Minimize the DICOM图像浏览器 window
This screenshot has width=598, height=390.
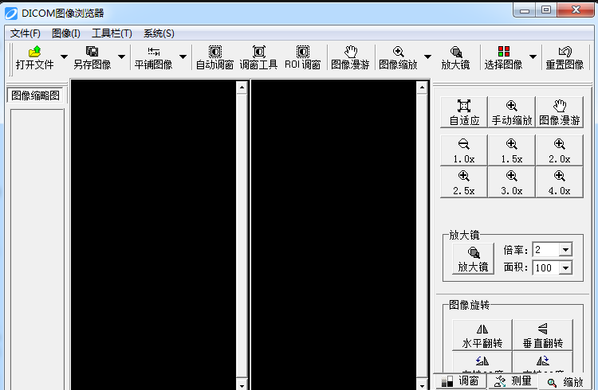pos(525,10)
